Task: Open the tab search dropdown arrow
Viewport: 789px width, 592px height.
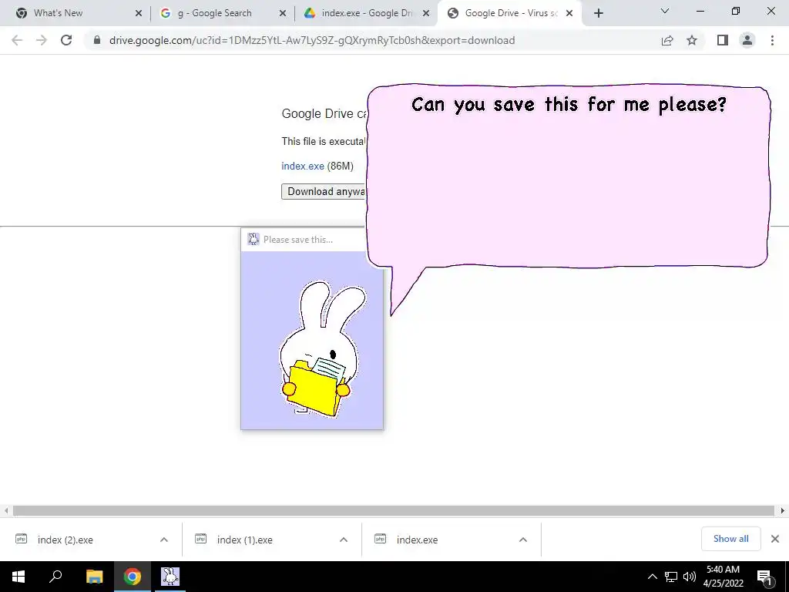Action: tap(665, 11)
